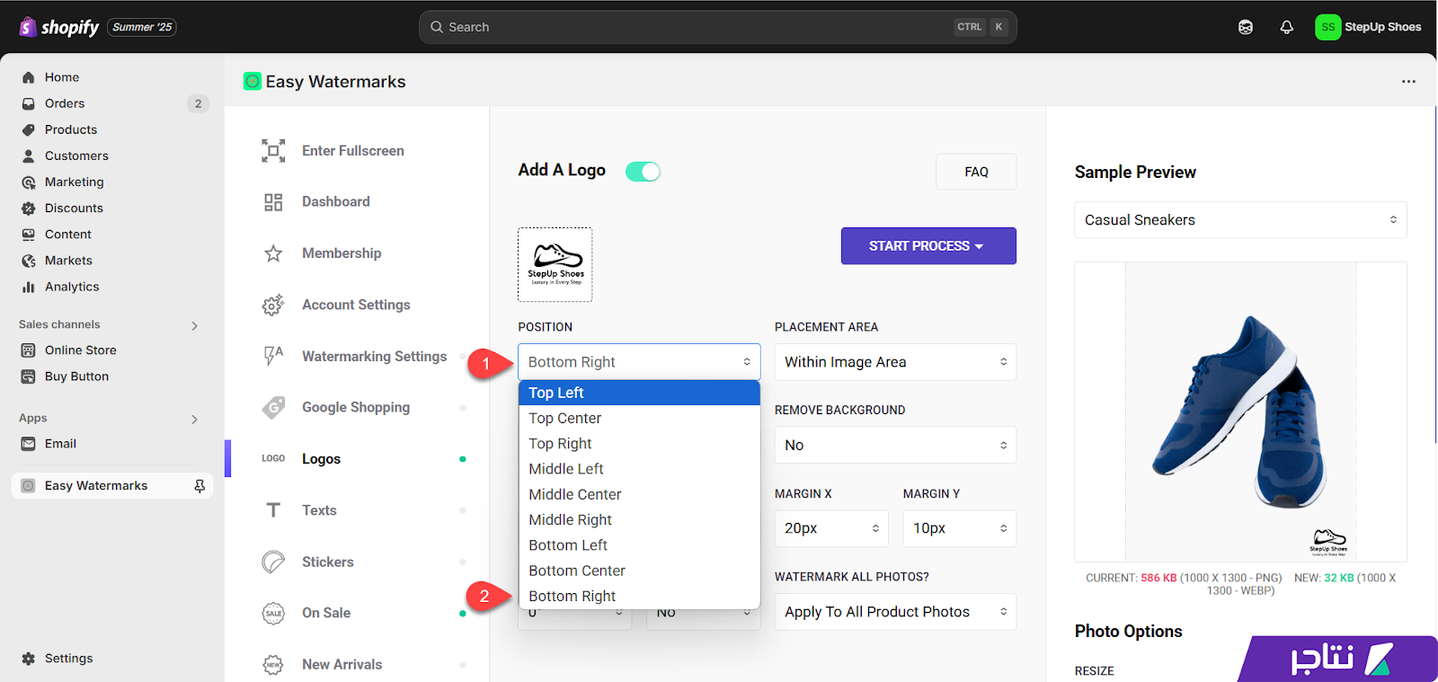
Task: Click the On Sale badge icon
Action: tap(273, 613)
